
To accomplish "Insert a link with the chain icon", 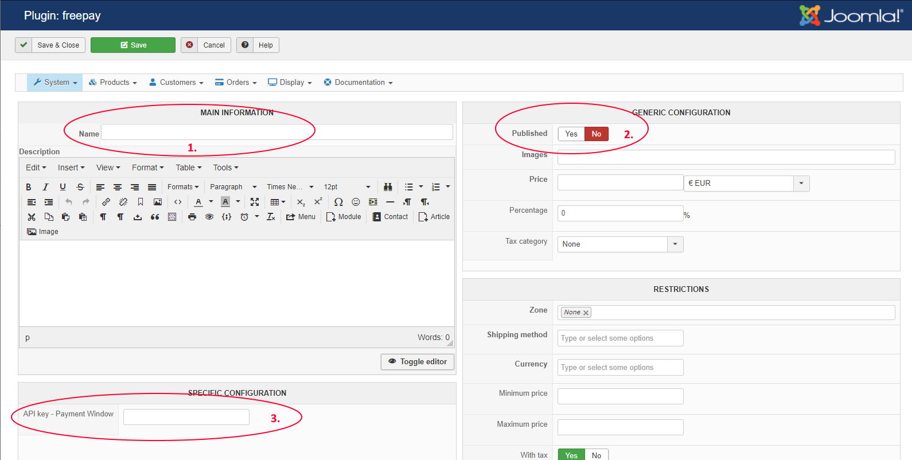I will point(106,202).
